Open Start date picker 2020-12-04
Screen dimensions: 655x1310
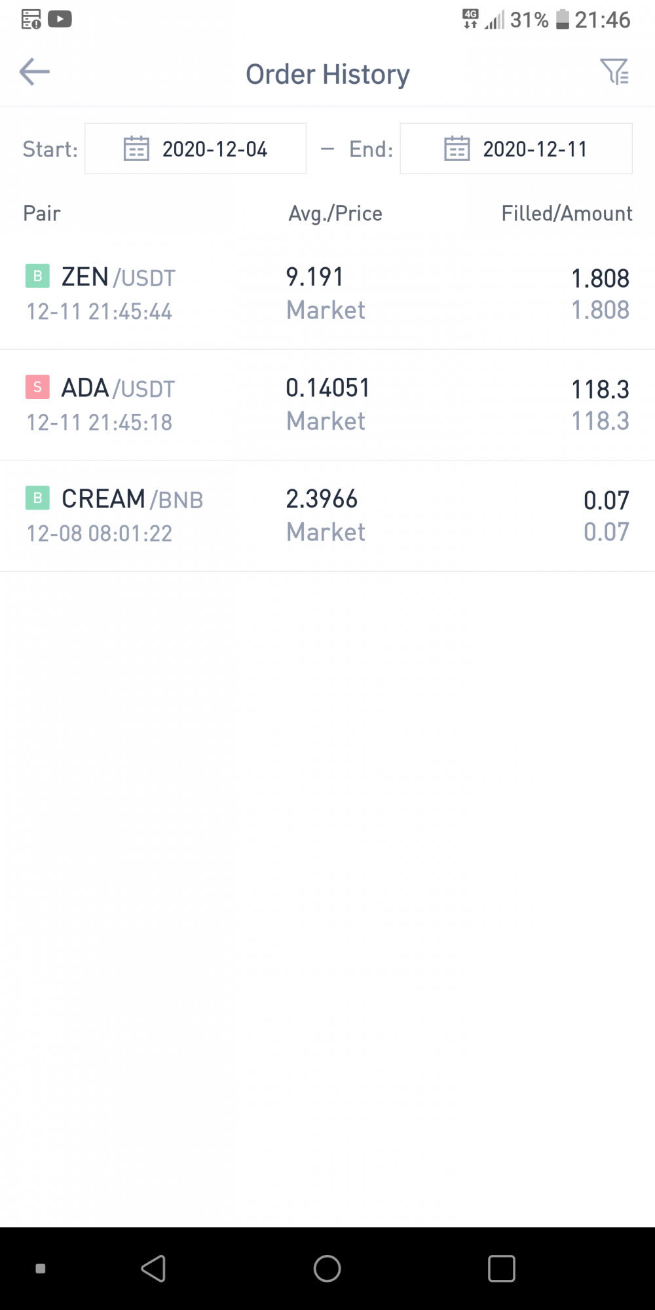pos(195,149)
